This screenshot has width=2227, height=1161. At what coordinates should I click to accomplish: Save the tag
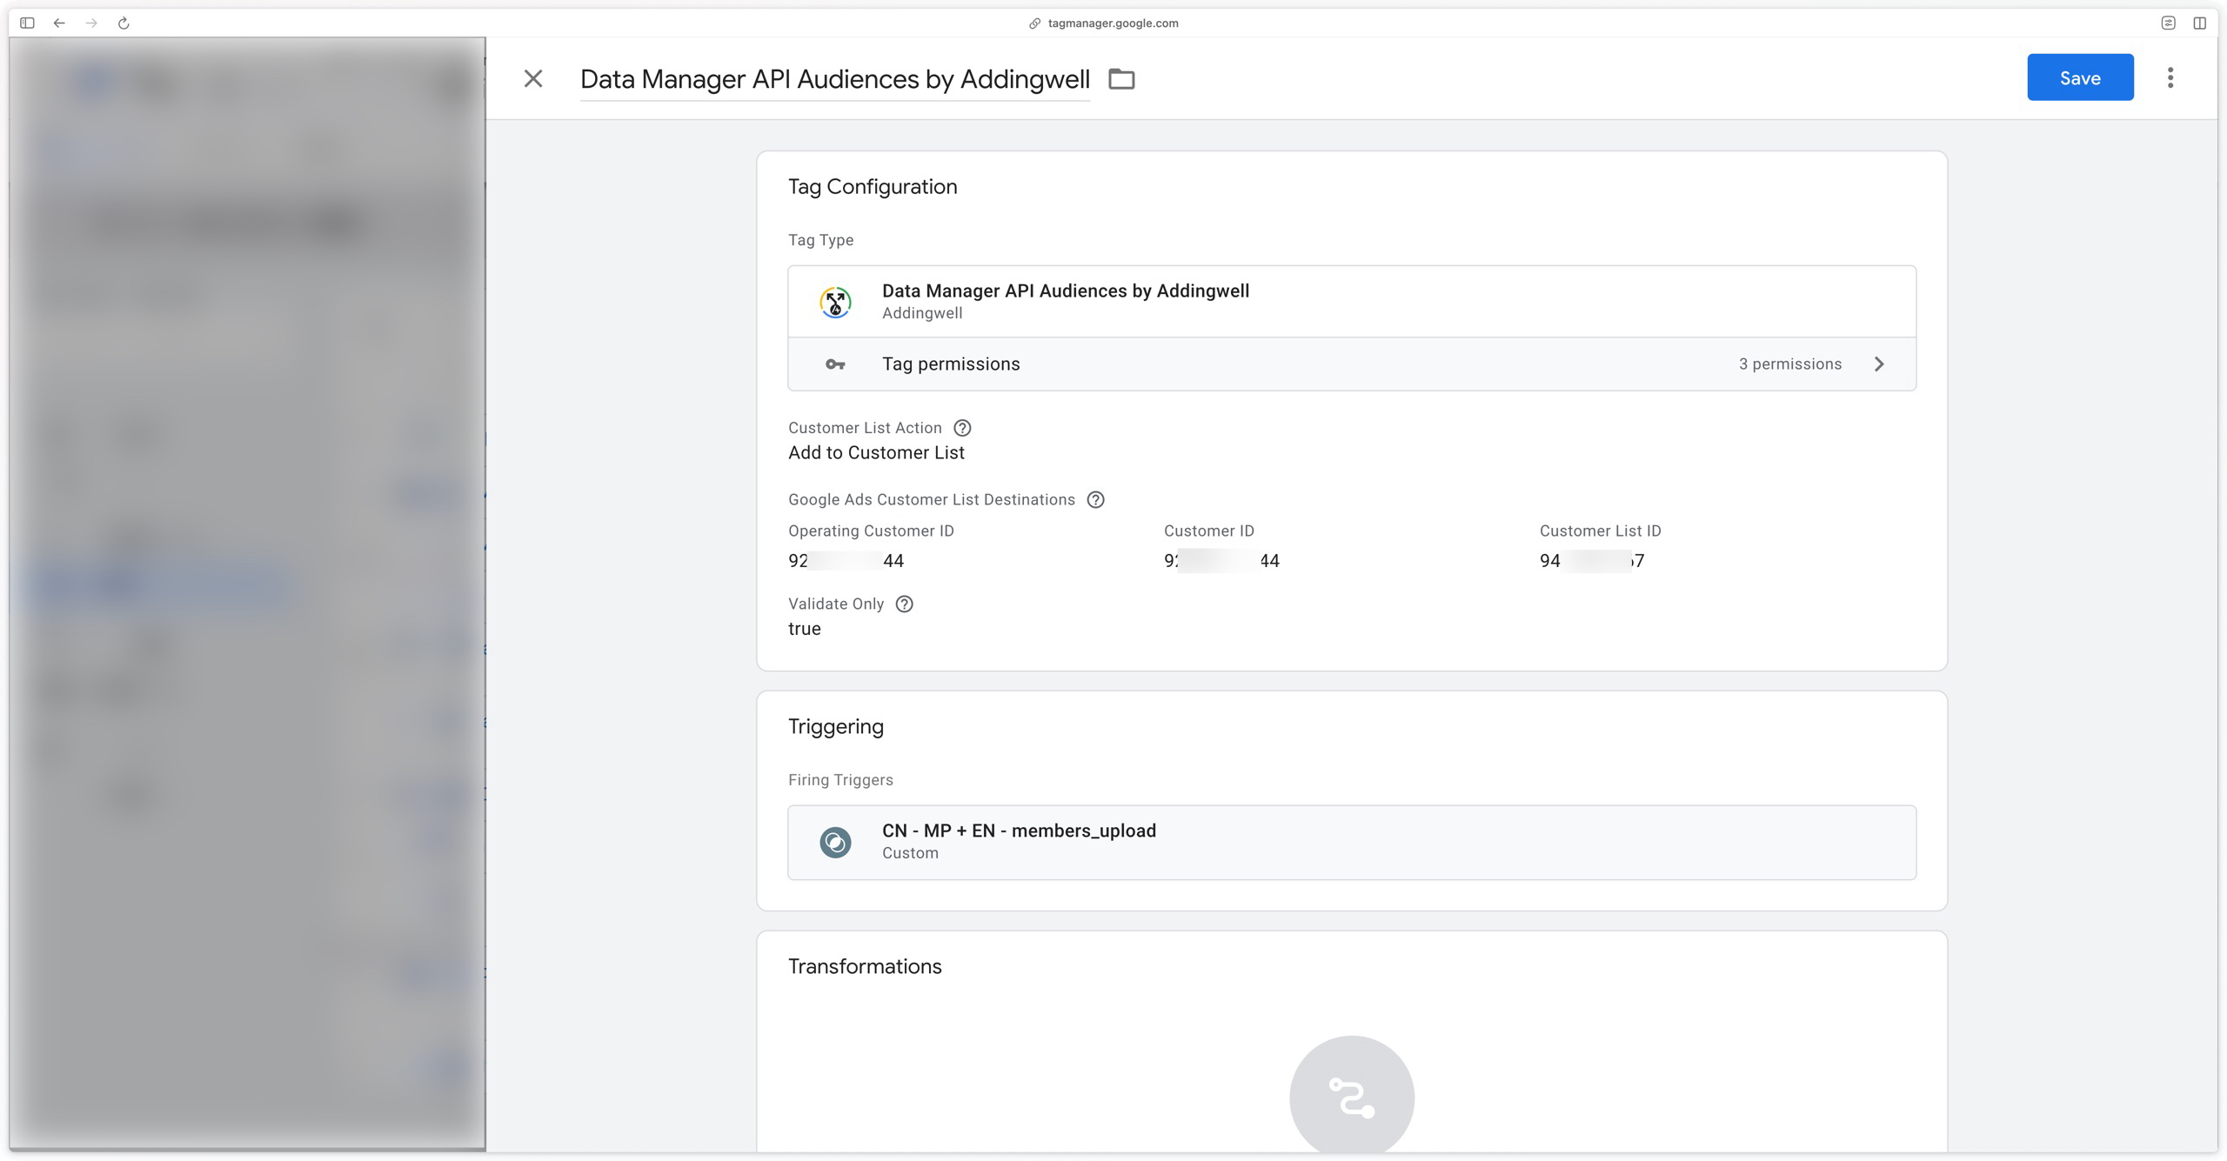coord(2079,77)
